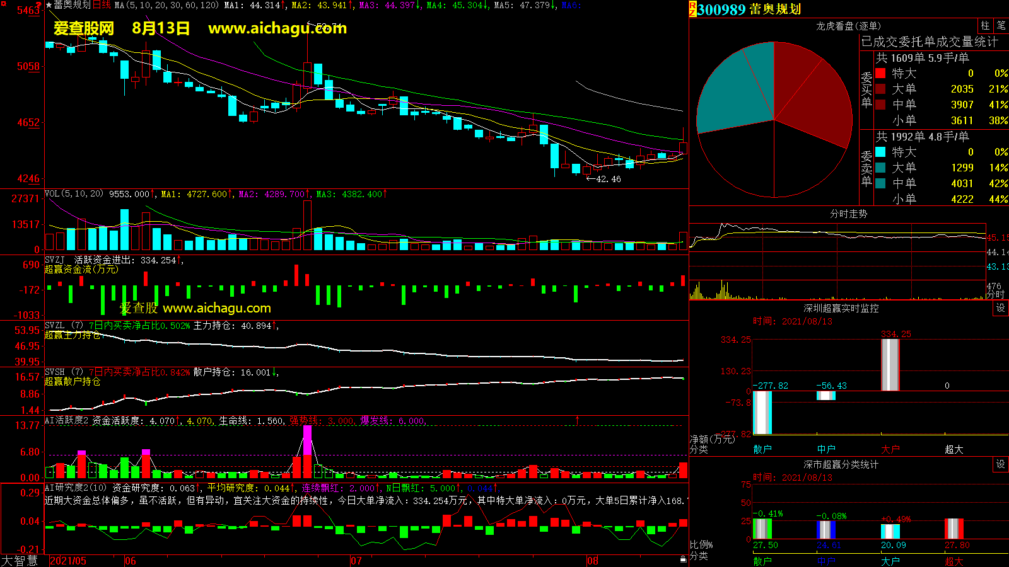Open 设 settings for 深圳超赢实时监控

coord(1001,308)
